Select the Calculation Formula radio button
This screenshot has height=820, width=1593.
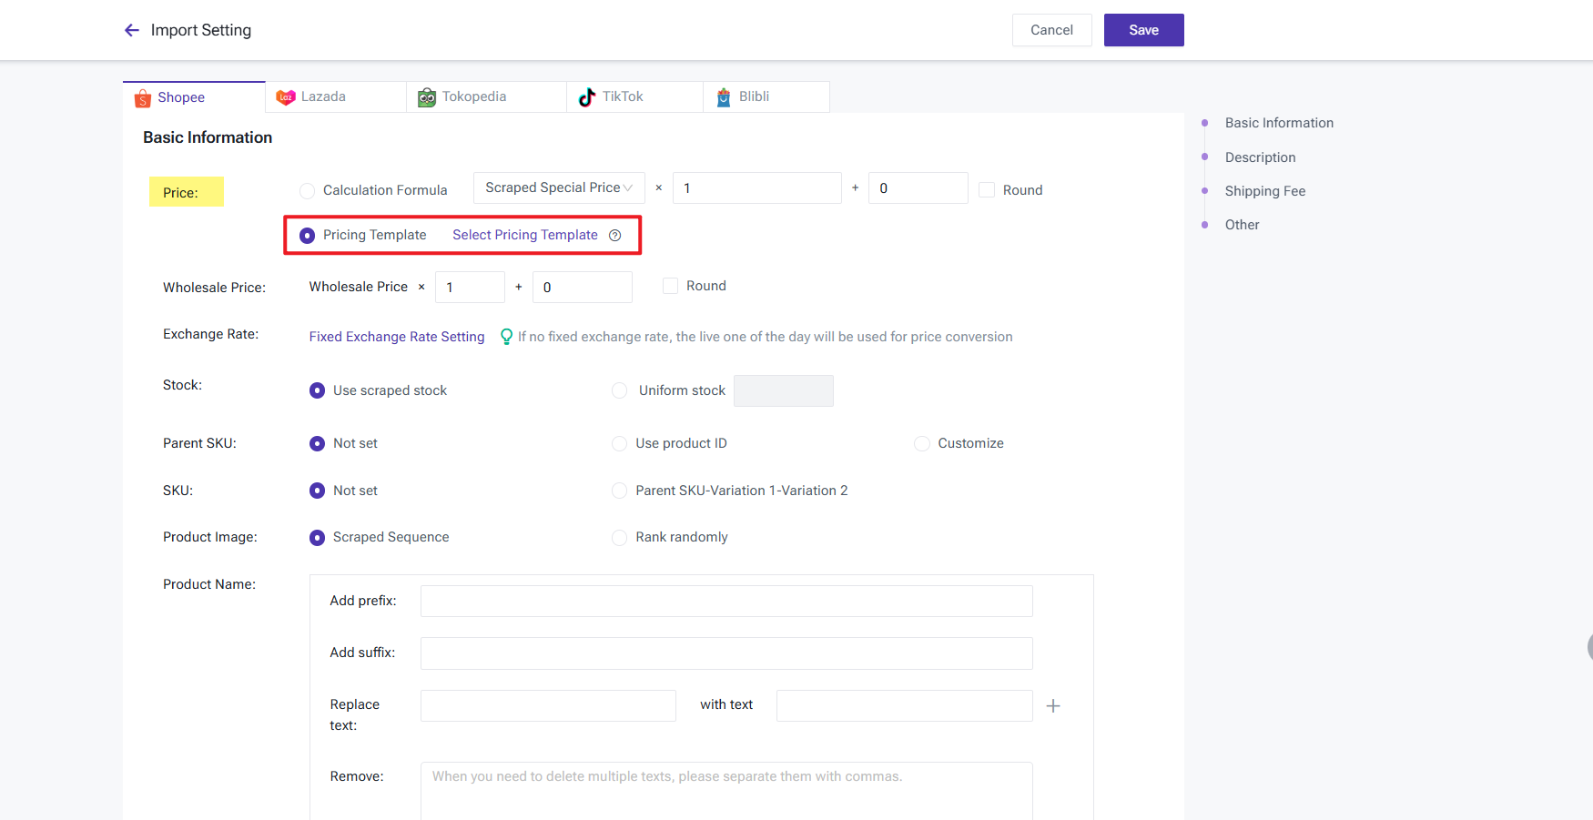[x=308, y=191]
